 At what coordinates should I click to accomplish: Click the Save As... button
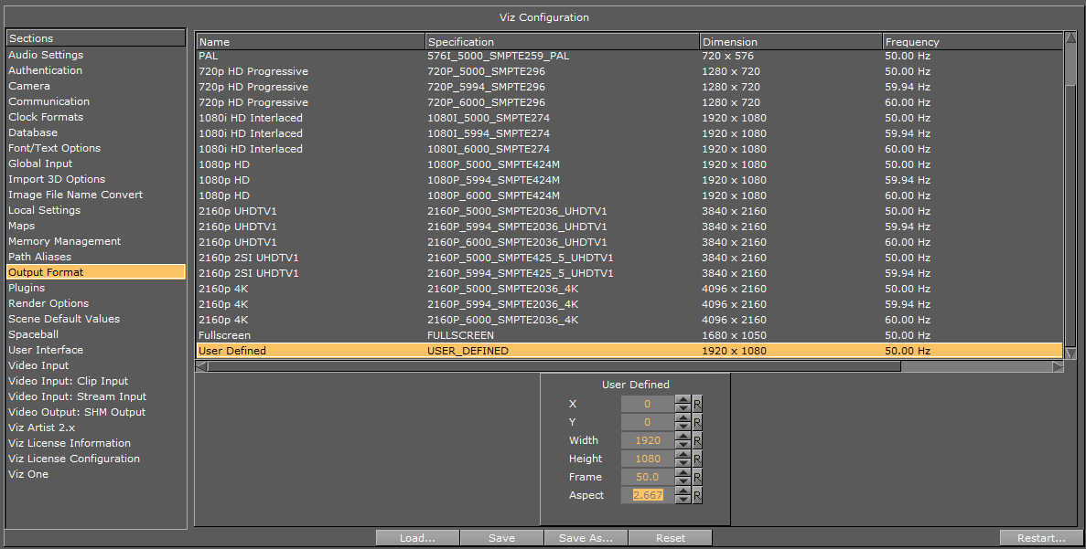[586, 538]
